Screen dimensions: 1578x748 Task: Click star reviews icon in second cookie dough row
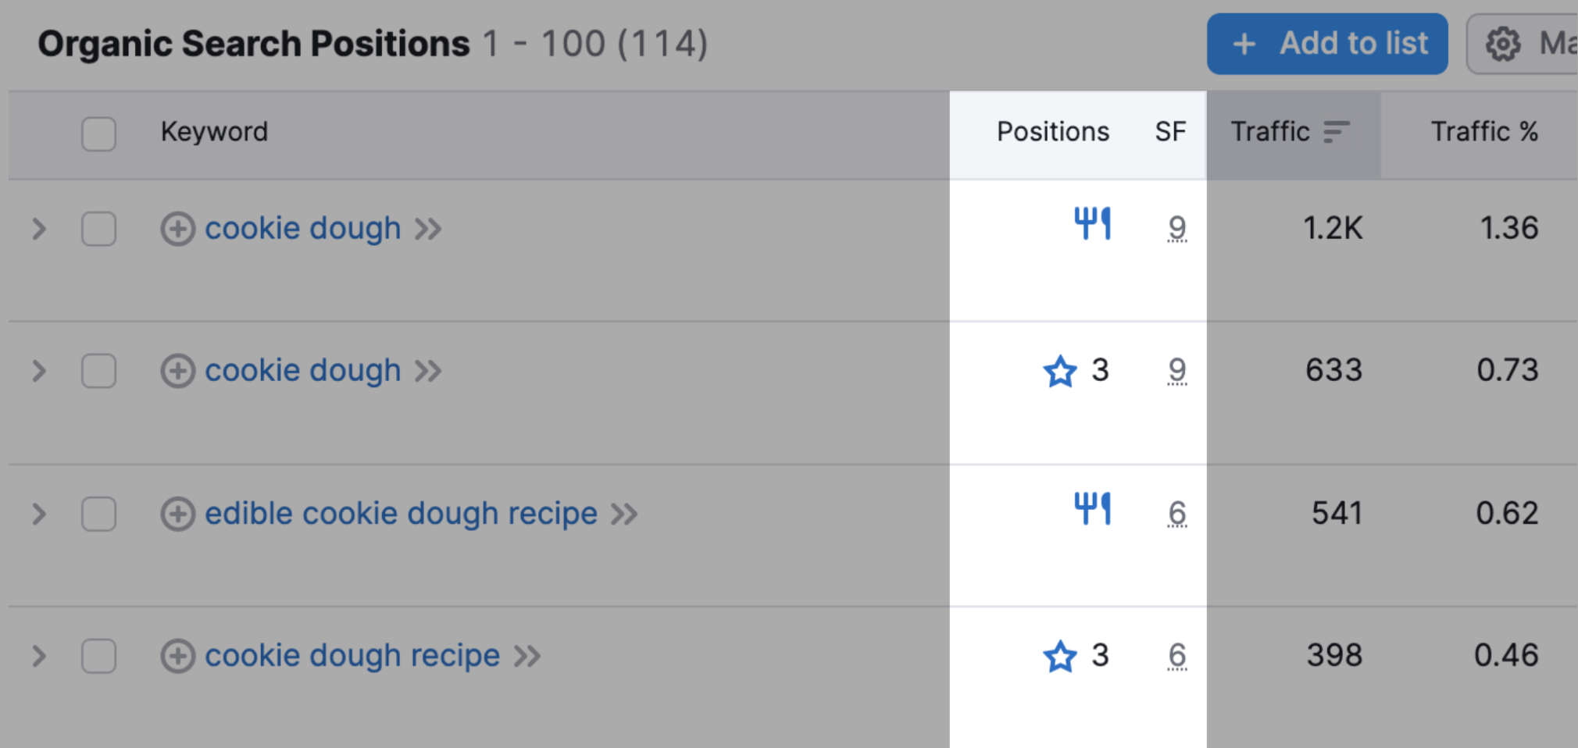pos(1060,371)
